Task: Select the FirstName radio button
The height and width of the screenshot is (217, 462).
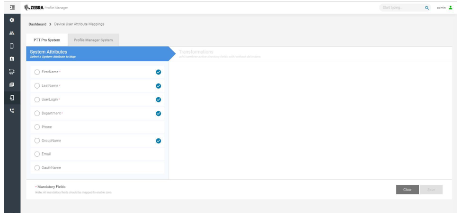Action: [37, 72]
